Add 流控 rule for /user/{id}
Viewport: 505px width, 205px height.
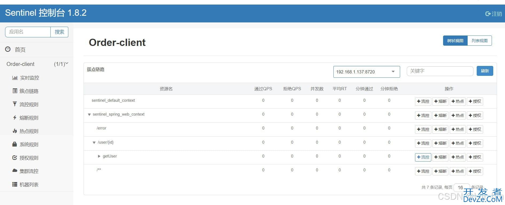[423, 143]
